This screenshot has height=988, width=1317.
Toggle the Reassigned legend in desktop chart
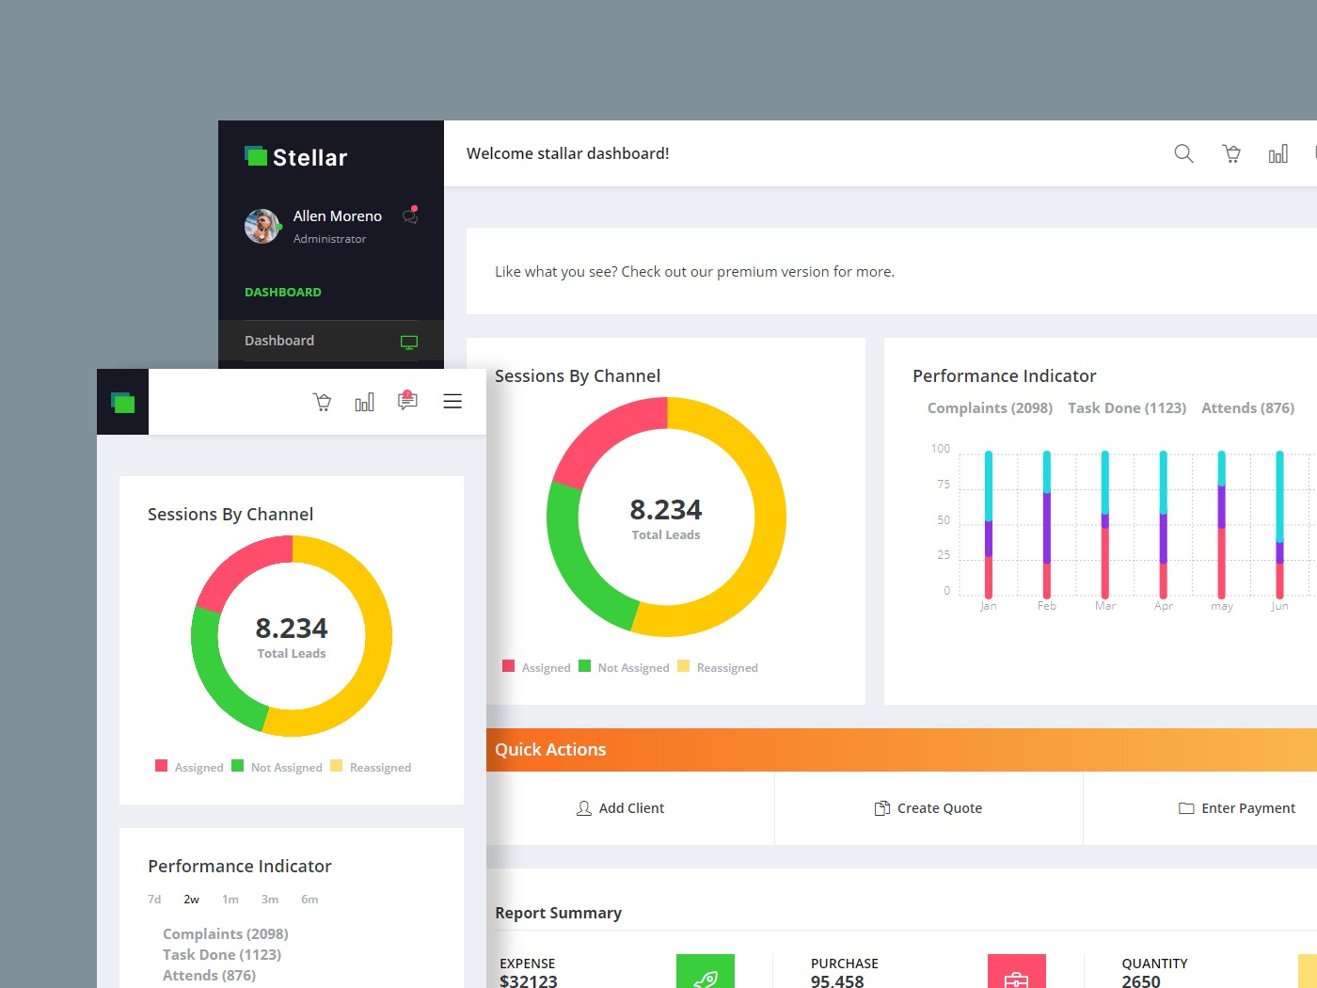tap(718, 667)
